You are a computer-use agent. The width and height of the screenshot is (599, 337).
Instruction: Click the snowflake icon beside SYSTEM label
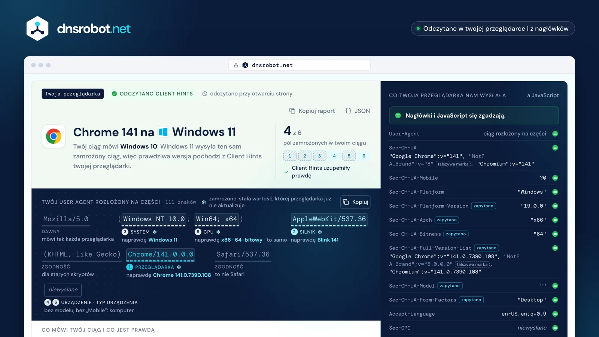click(155, 232)
